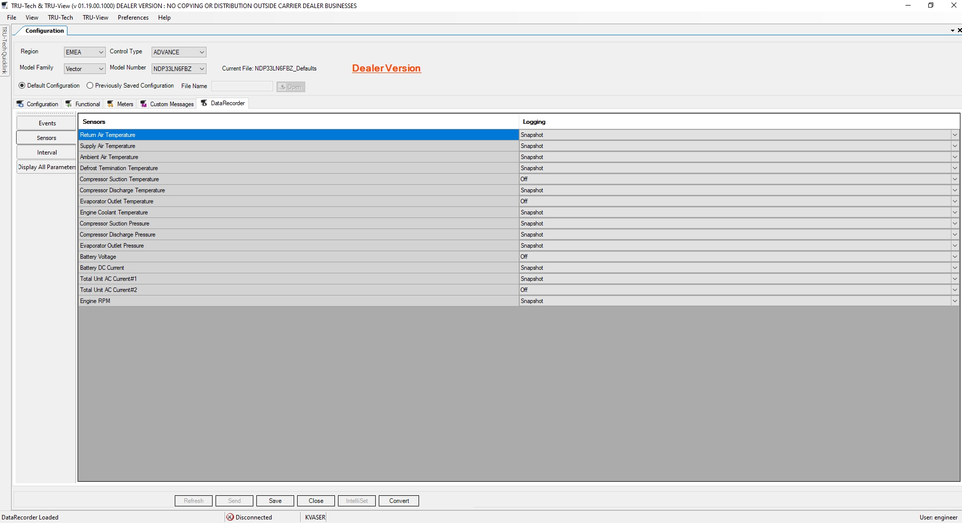The height and width of the screenshot is (523, 962).
Task: Open the TRU-View menu
Action: (95, 18)
